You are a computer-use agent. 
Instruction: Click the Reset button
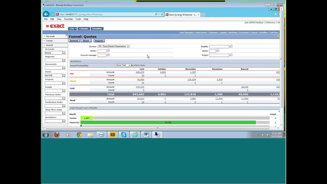[86, 41]
